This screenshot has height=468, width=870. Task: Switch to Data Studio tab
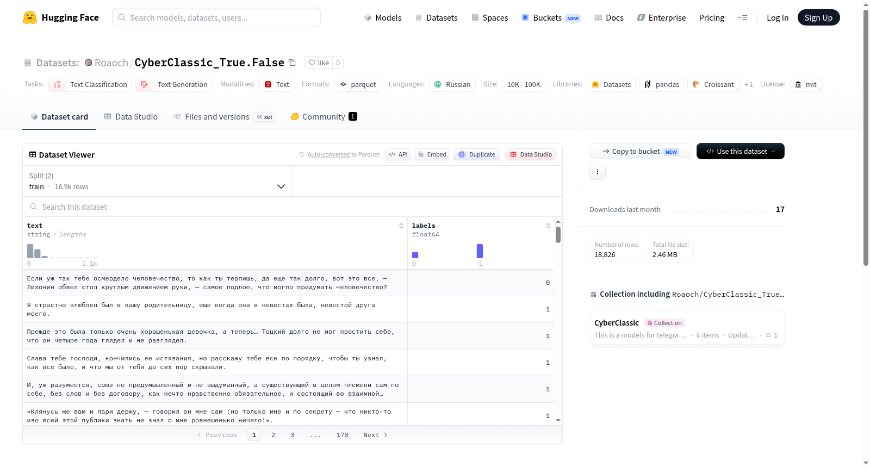[x=131, y=117]
